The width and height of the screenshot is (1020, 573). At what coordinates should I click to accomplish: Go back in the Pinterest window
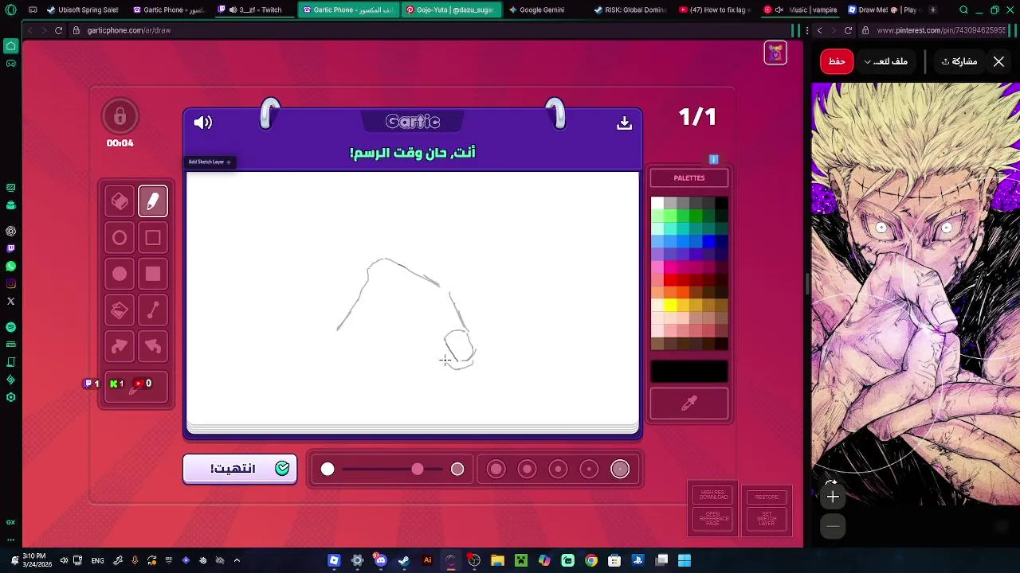[819, 30]
